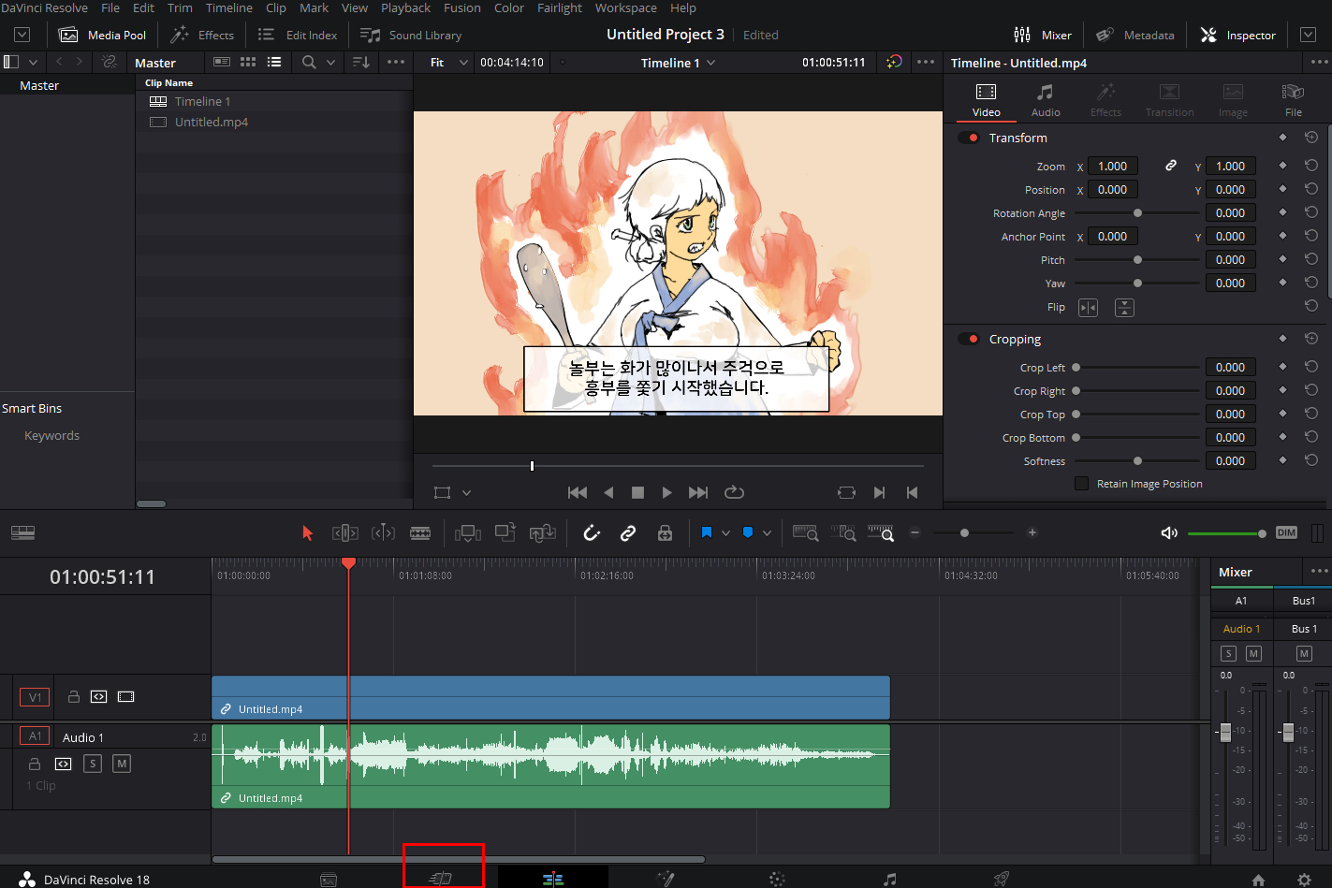Toggle the Linked Selection chain icon

pyautogui.click(x=628, y=532)
